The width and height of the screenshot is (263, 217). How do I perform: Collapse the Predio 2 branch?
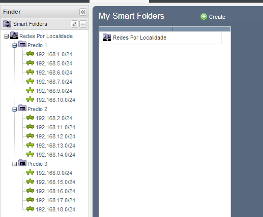click(14, 110)
